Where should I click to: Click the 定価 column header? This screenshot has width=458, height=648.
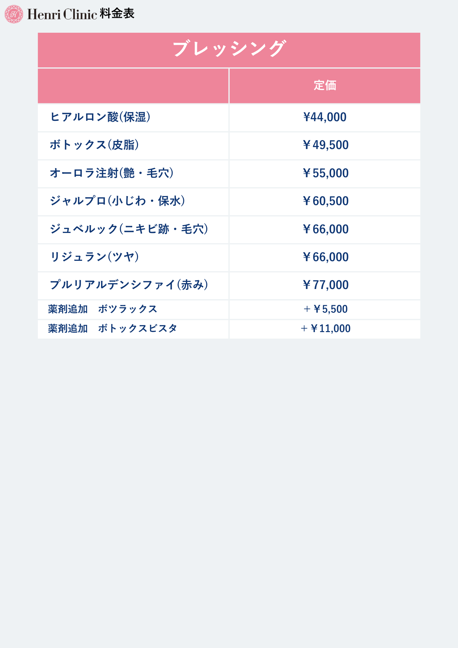coord(325,86)
